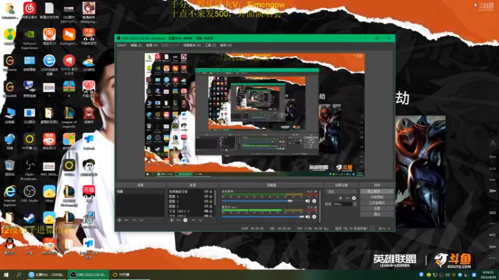Open the 场景集合(S) menu
Image resolution: width=499 pixels, height=280 pixels.
click(192, 45)
